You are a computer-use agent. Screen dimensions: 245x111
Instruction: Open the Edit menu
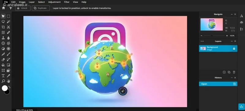(13, 2)
